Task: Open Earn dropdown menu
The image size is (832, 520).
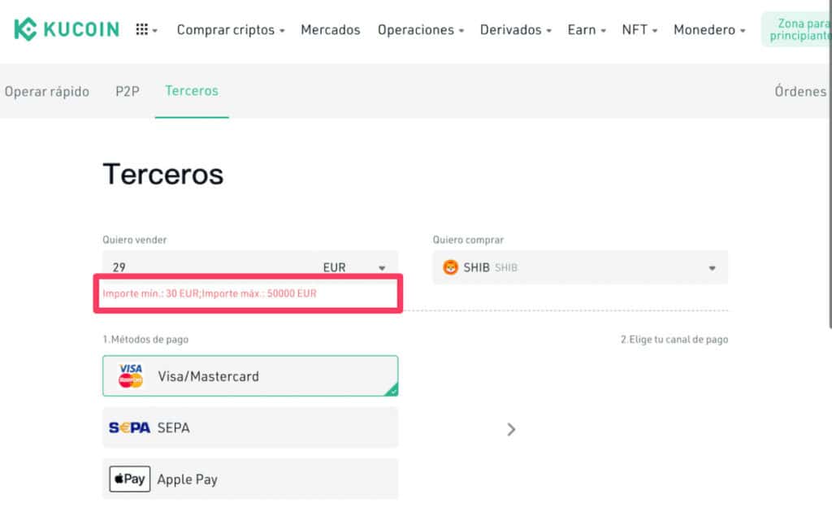Action: [587, 30]
